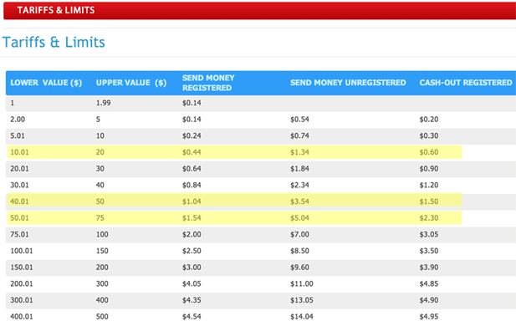Select cash-out fee $4.95
Screen dimensions: 516x321
[x=429, y=316]
